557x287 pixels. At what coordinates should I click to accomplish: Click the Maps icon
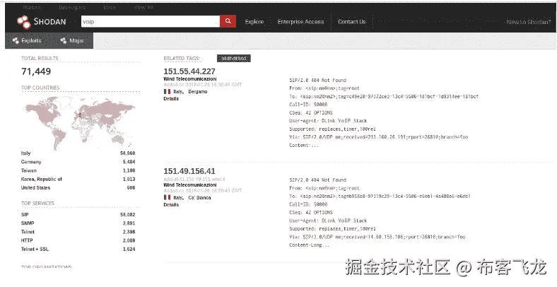[x=64, y=41]
